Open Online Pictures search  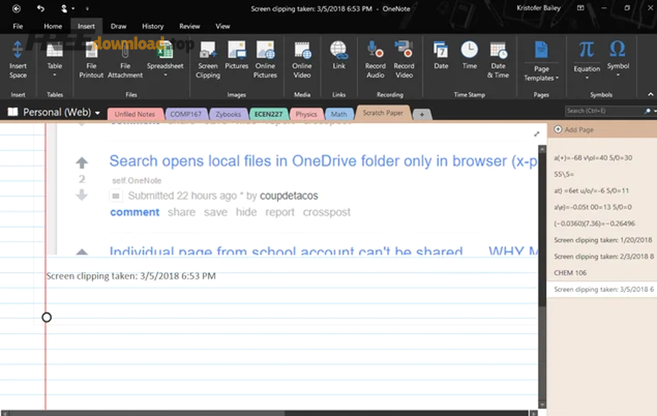pyautogui.click(x=265, y=60)
